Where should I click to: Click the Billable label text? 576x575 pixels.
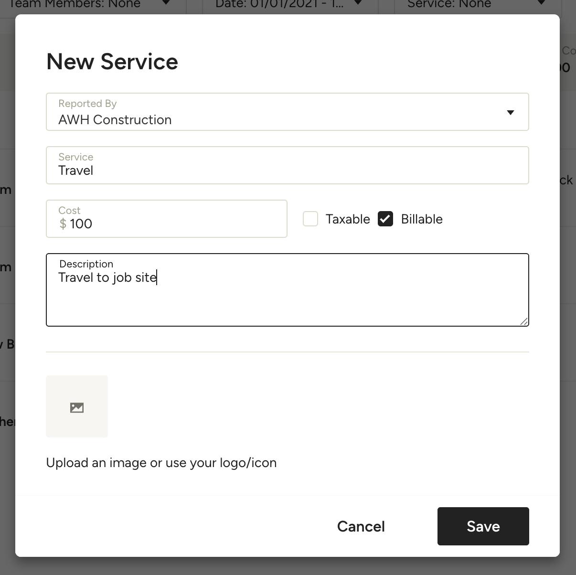pyautogui.click(x=422, y=219)
